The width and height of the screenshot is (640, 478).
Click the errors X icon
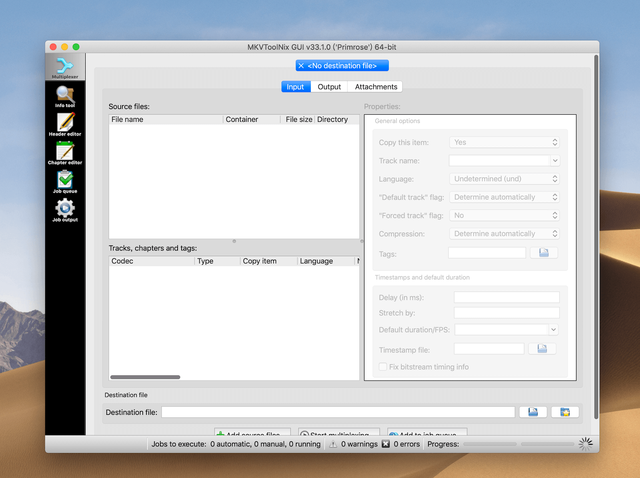(386, 444)
